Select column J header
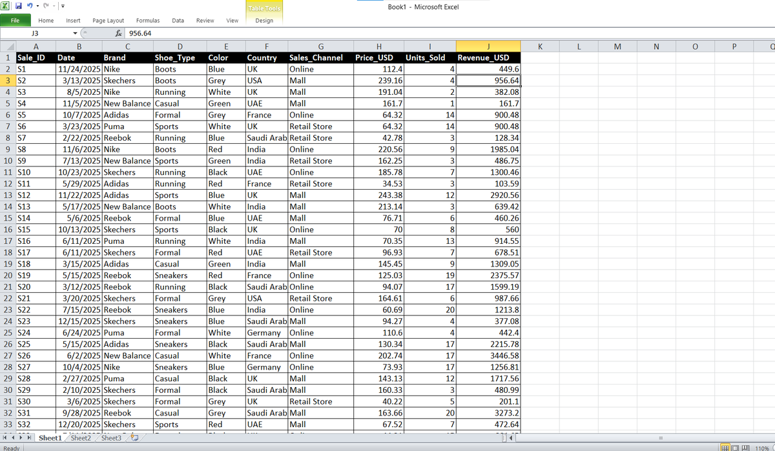The width and height of the screenshot is (775, 451). click(489, 46)
